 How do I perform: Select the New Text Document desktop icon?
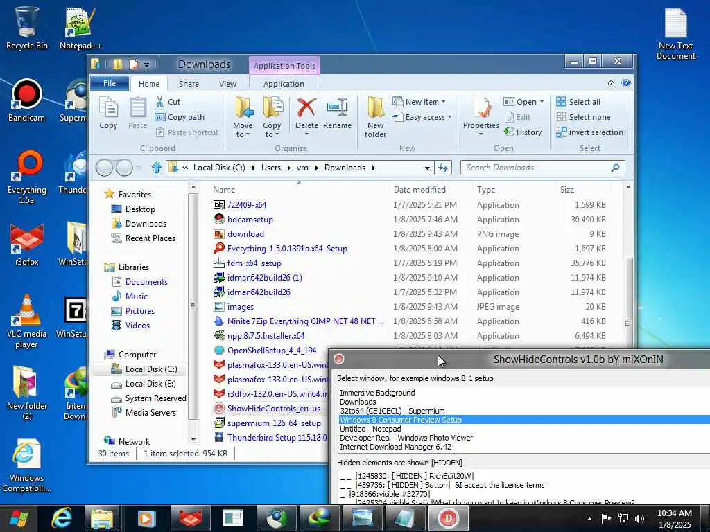pos(675,35)
